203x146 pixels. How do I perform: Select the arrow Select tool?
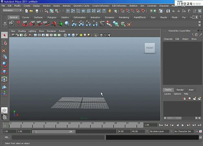[4, 35]
